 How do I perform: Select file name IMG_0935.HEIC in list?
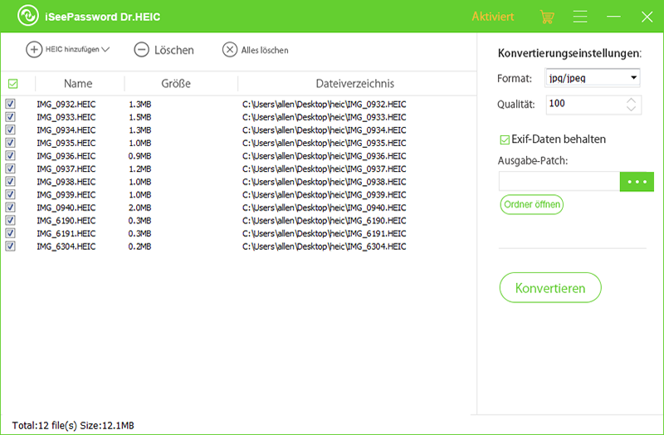(x=66, y=143)
